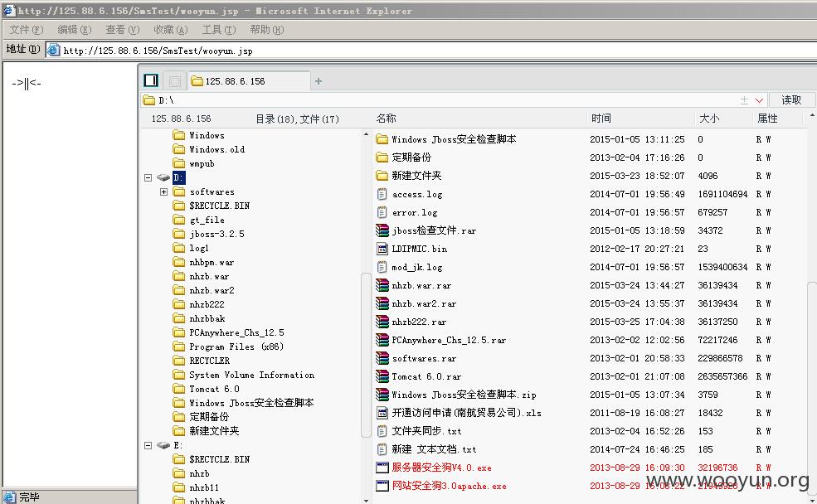Image resolution: width=817 pixels, height=504 pixels.
Task: Click the error.log file icon
Action: click(382, 212)
